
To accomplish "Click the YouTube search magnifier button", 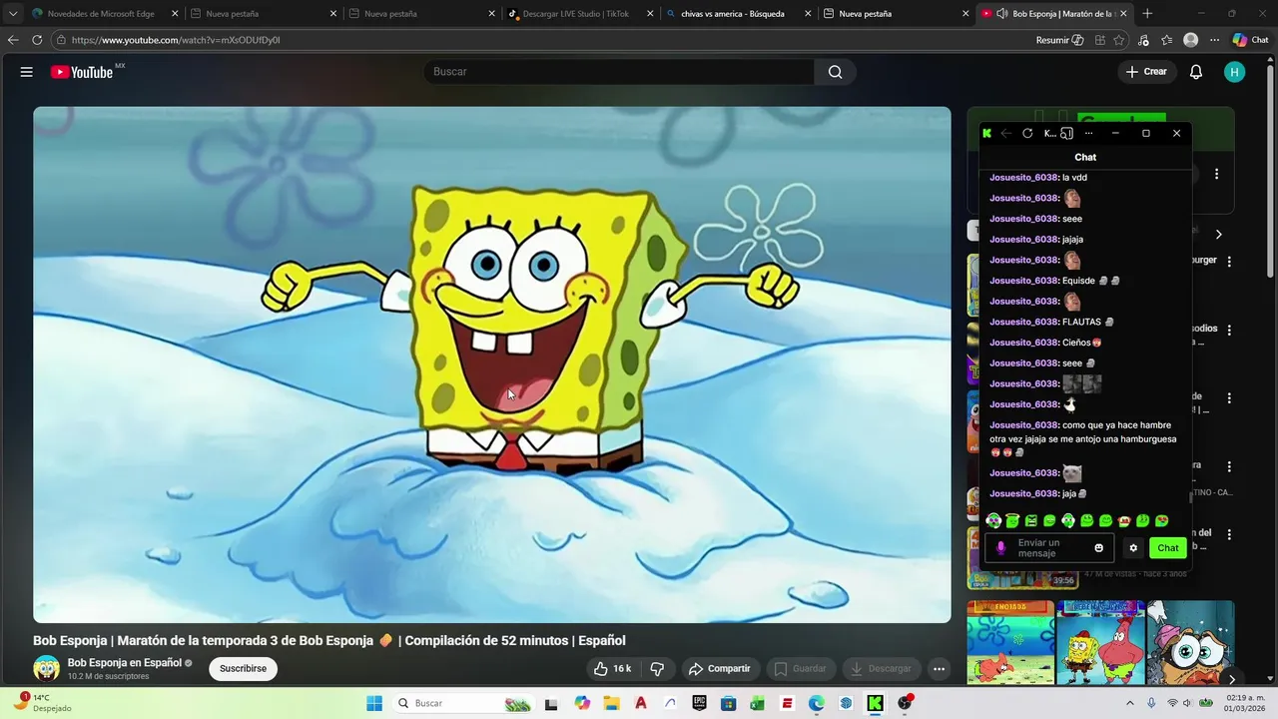I will pos(835,72).
